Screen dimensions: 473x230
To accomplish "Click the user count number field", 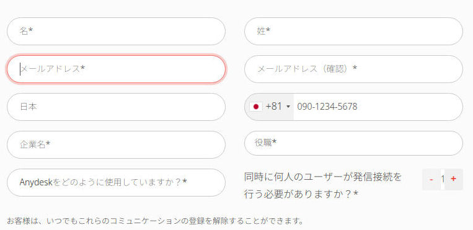I will [x=443, y=179].
